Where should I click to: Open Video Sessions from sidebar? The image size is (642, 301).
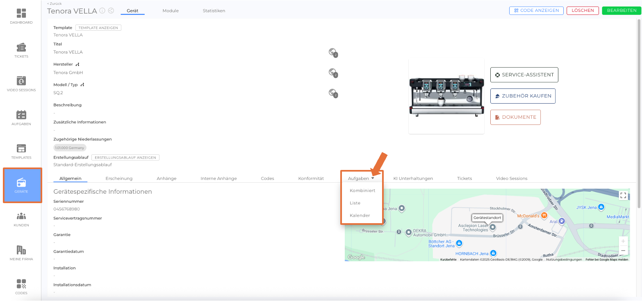pos(21,84)
